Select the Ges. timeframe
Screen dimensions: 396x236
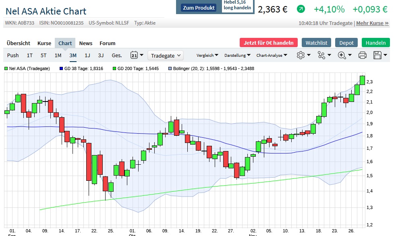click(x=117, y=55)
